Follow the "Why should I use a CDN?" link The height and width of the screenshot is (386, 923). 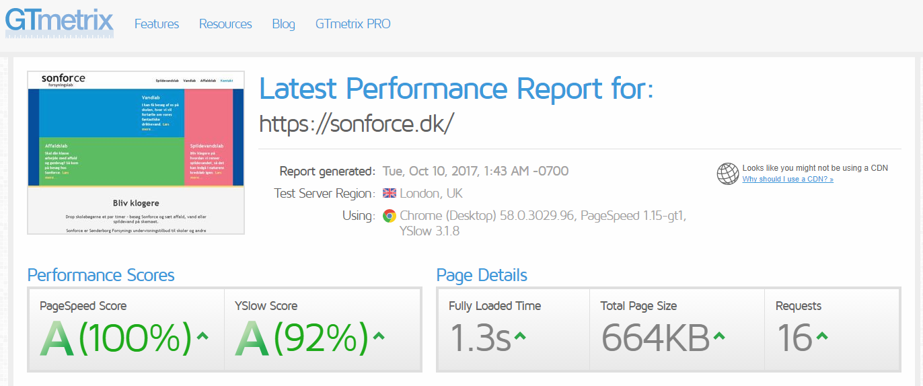[788, 180]
